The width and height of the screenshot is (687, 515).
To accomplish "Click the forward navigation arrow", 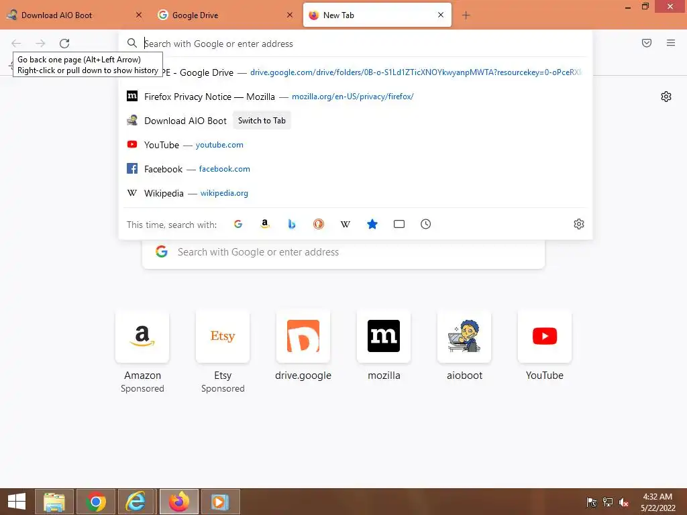I will tap(40, 44).
